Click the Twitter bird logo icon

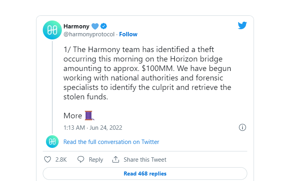pyautogui.click(x=242, y=26)
